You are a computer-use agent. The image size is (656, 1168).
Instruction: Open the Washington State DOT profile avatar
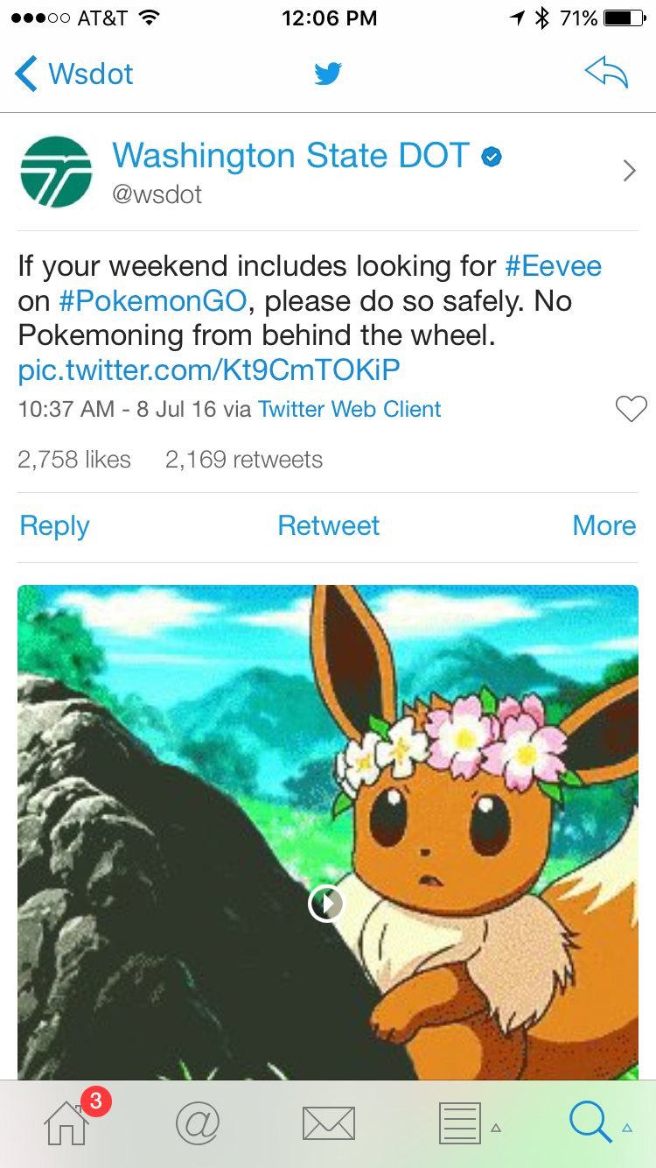pos(56,172)
